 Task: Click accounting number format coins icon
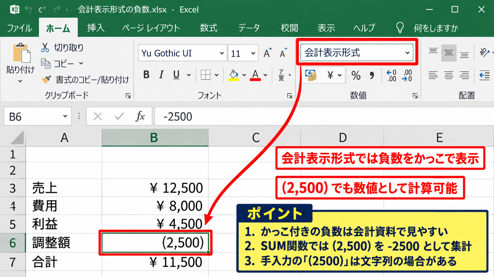311,75
